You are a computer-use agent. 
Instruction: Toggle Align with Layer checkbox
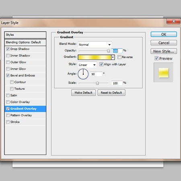(101, 64)
